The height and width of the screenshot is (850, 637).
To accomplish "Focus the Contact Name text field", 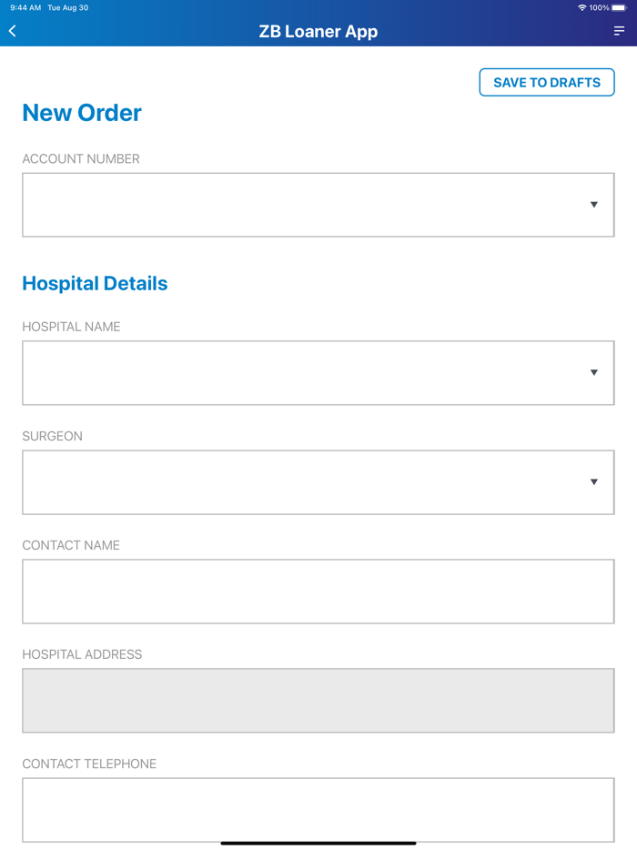I will click(x=318, y=592).
